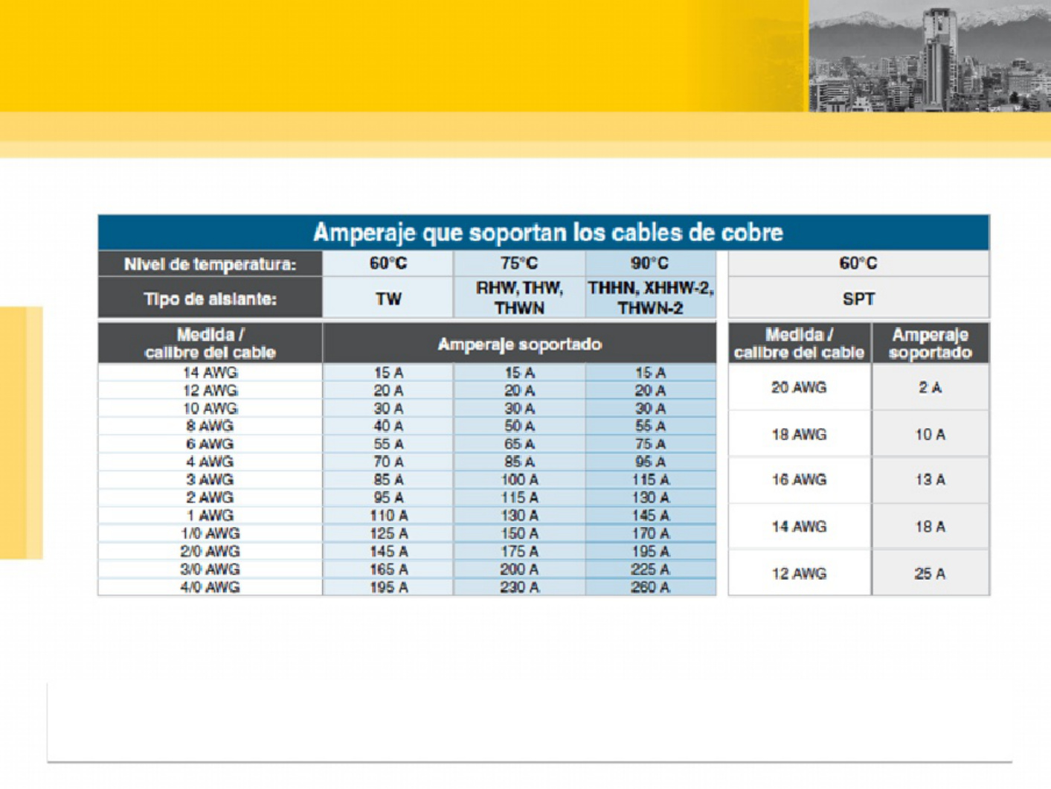Screen dimensions: 1051x789
Task: Click the "170 A" value for 1/0 AWG
Action: coord(650,534)
